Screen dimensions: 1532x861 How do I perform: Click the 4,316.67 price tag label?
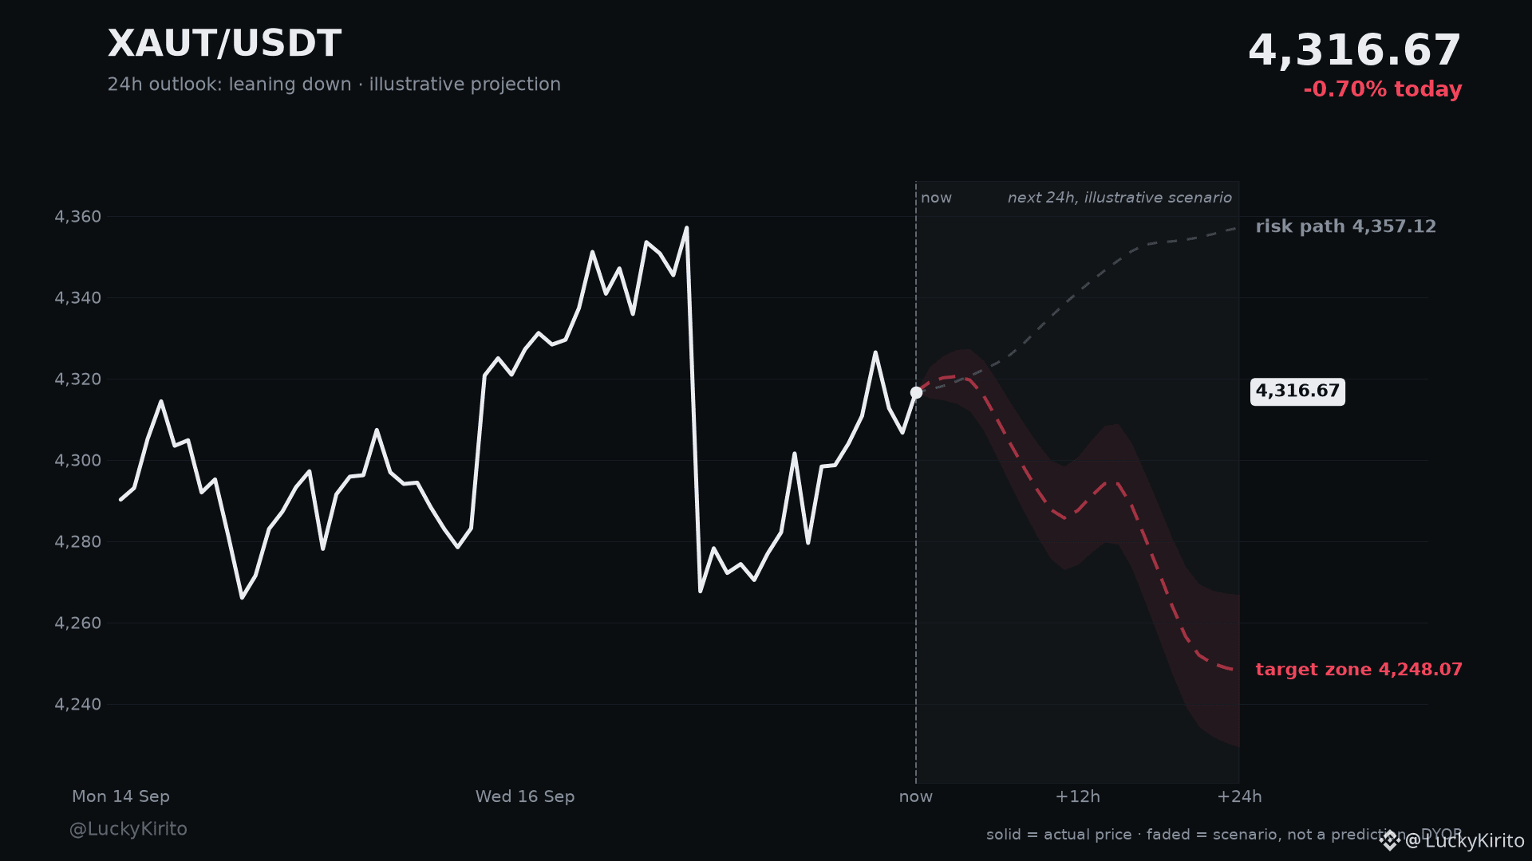coord(1297,391)
